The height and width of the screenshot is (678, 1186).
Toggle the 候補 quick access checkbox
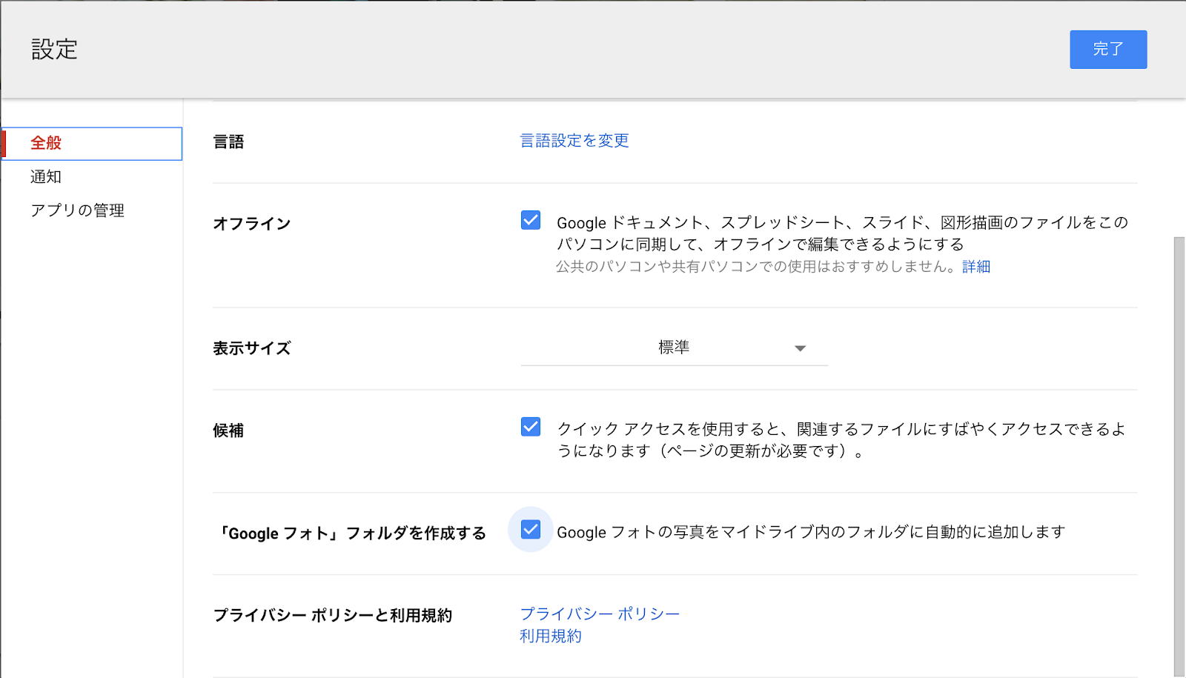click(x=531, y=427)
